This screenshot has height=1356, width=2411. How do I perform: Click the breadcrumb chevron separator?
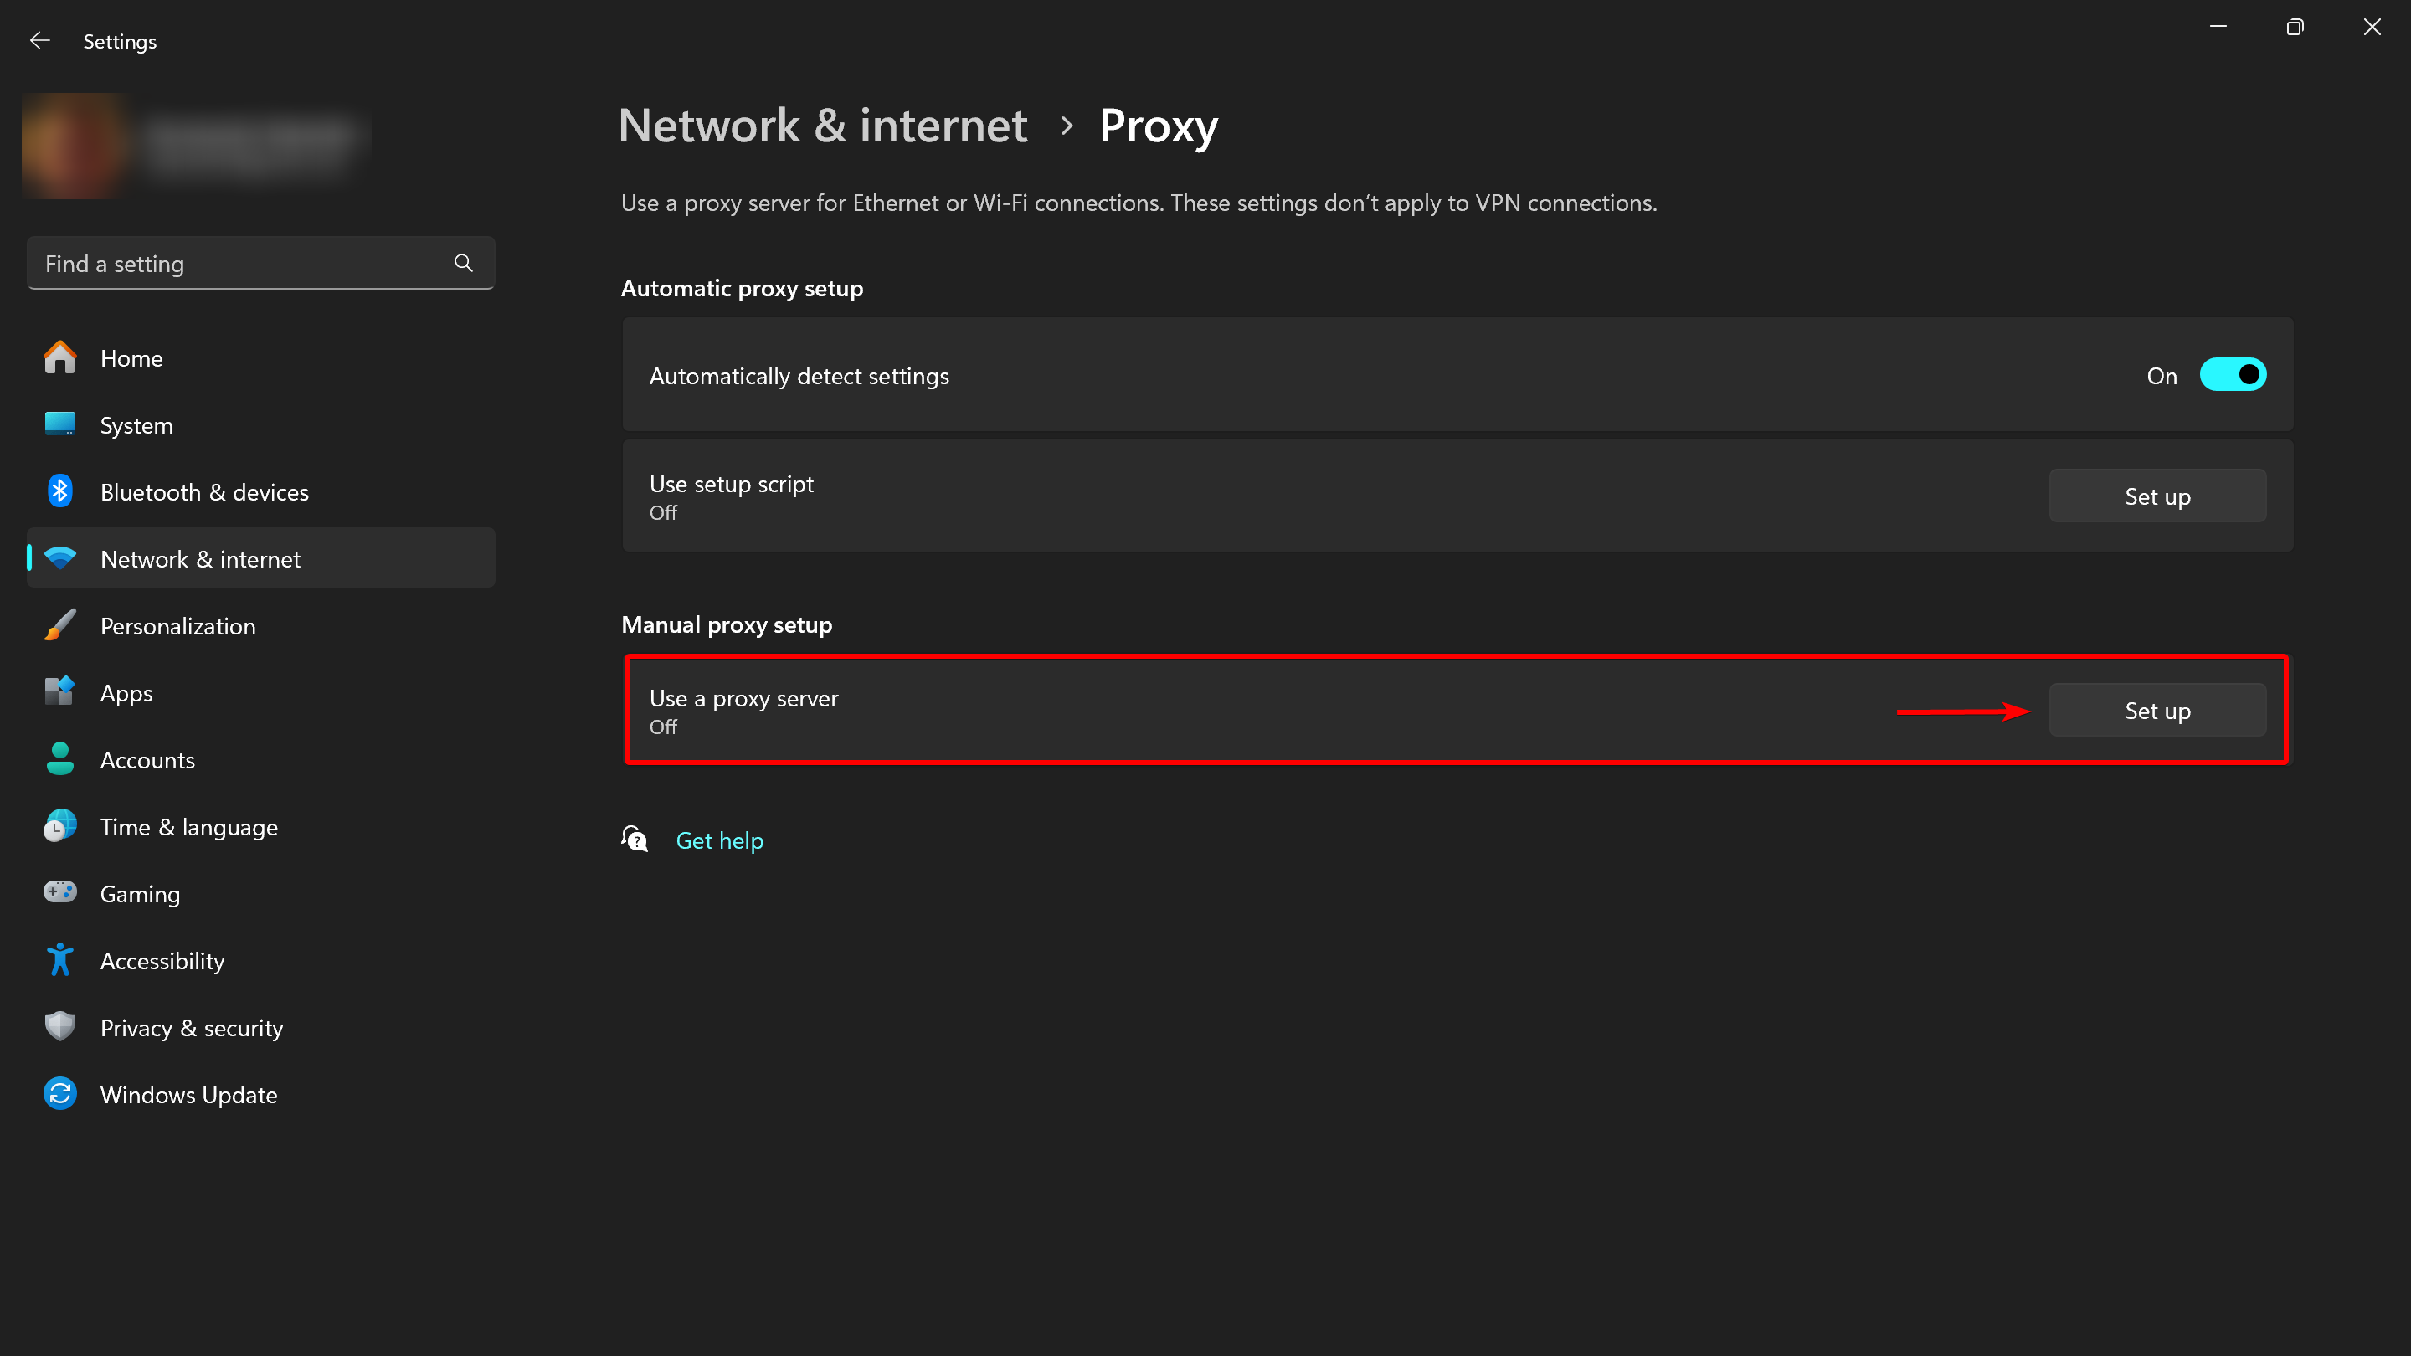(1066, 126)
